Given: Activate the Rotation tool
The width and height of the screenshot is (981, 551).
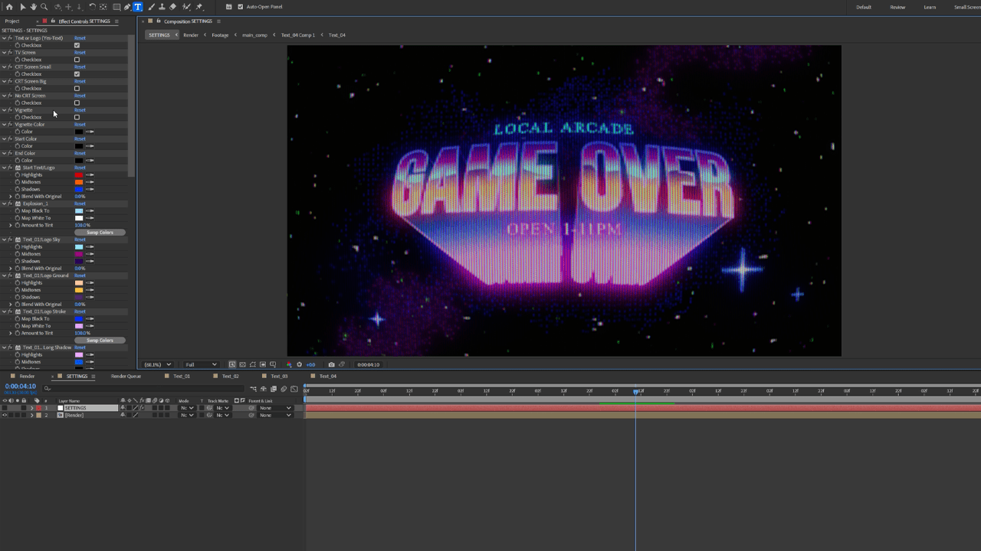Looking at the screenshot, I should tap(92, 7).
